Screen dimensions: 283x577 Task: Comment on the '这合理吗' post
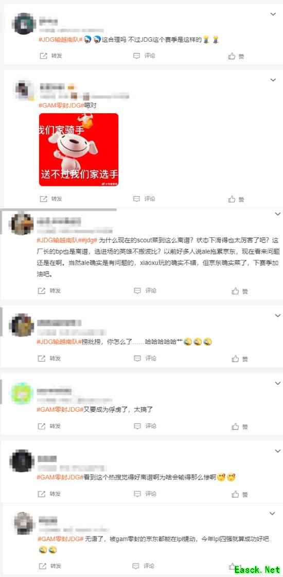click(x=144, y=56)
